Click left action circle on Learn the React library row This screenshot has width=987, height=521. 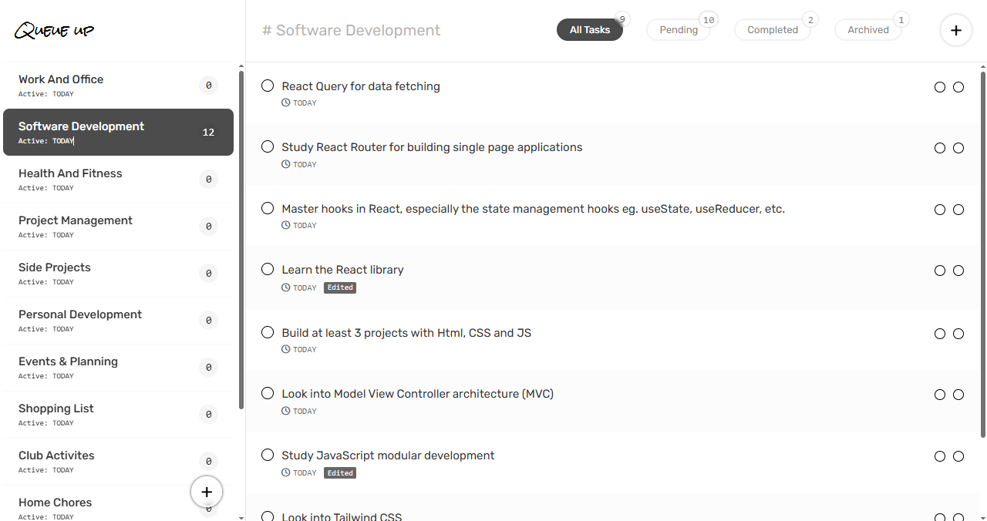(x=939, y=271)
